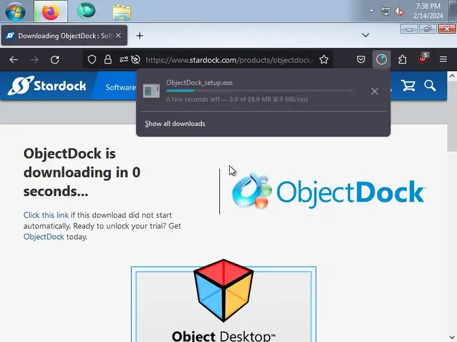
Task: Open the tracking protection shield icon
Action: click(92, 60)
